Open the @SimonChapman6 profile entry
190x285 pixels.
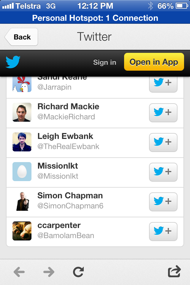pos(70,206)
